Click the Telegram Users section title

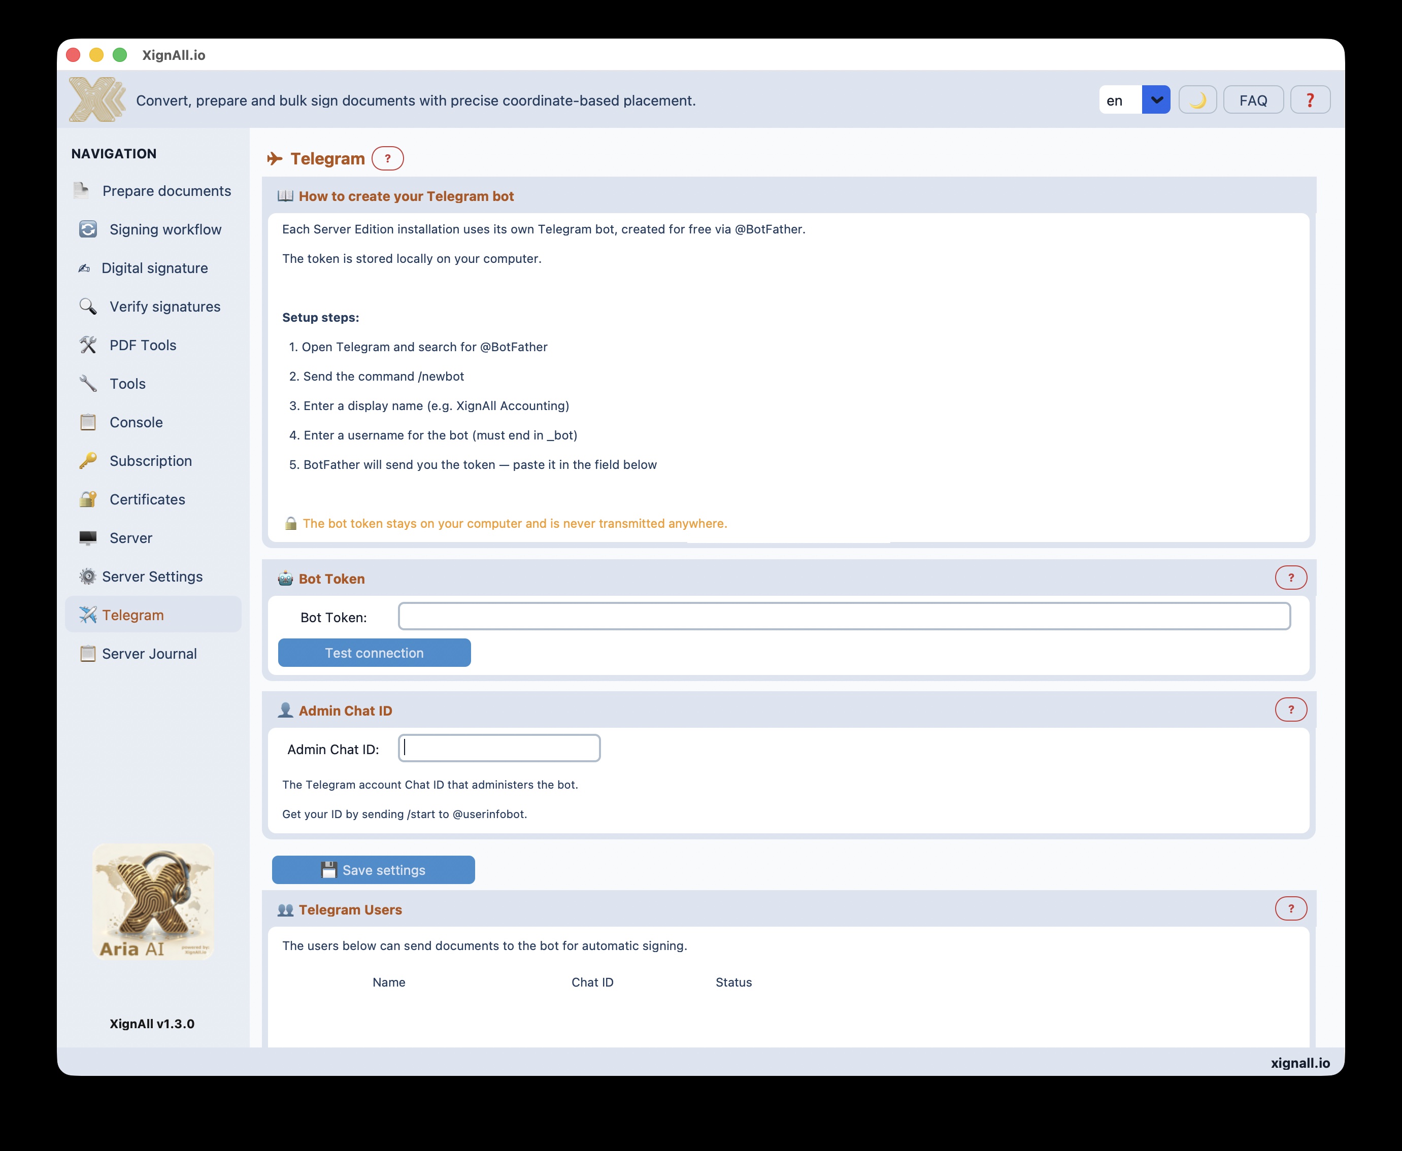point(351,909)
